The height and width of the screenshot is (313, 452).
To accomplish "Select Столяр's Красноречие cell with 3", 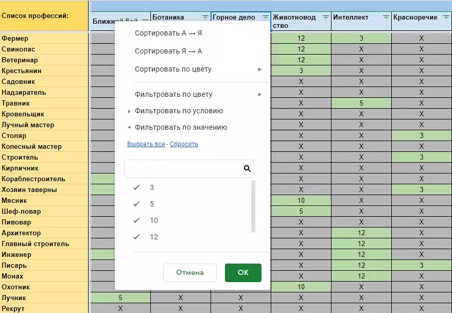I will (422, 135).
